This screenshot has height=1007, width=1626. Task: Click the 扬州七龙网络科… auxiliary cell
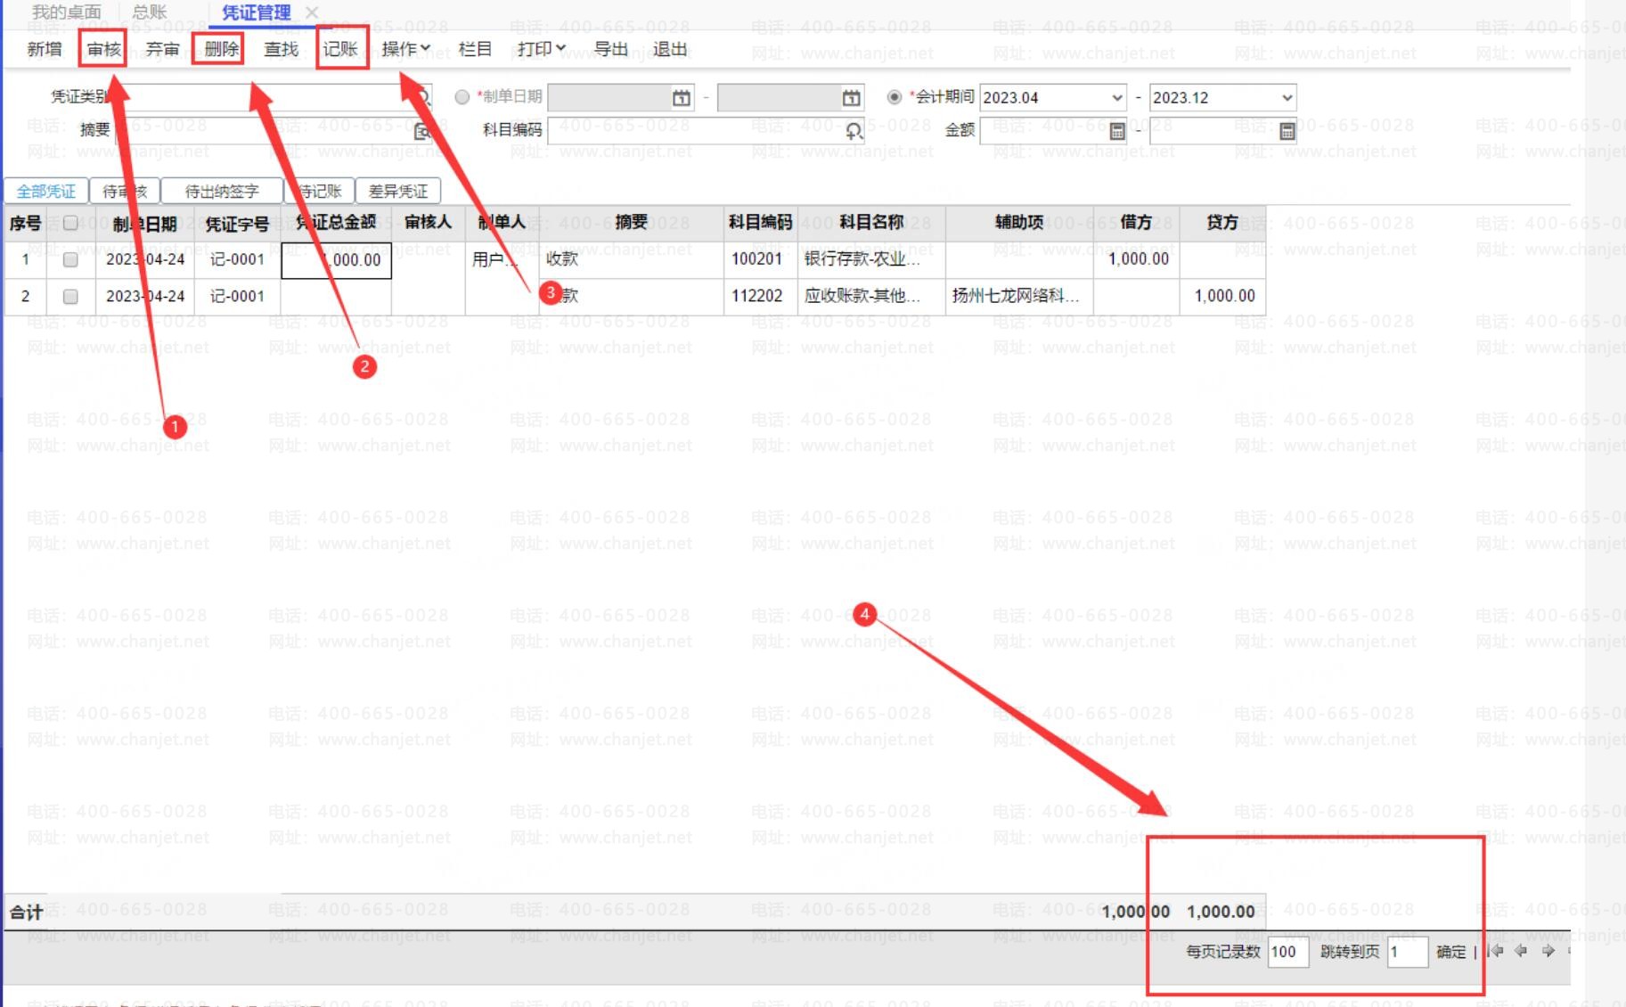point(1019,296)
